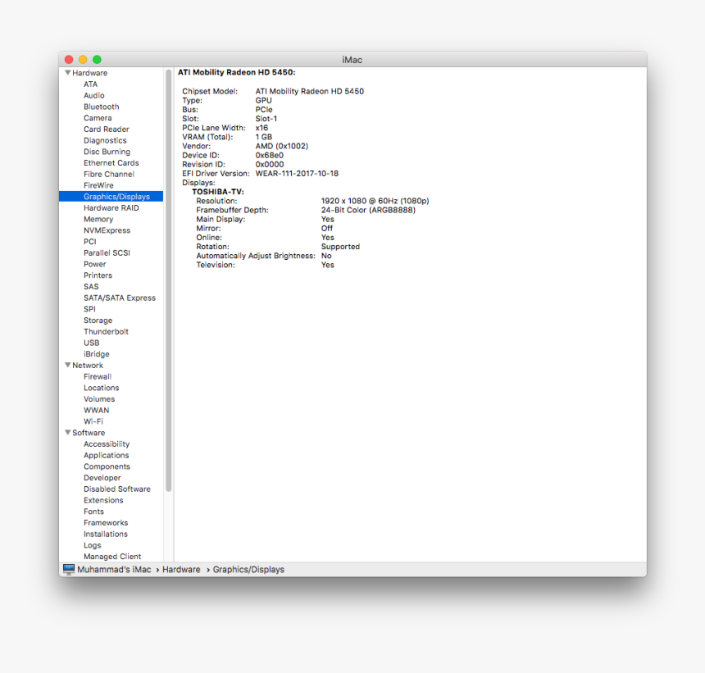The height and width of the screenshot is (673, 705).
Task: Select USB in the sidebar
Action: coord(92,342)
